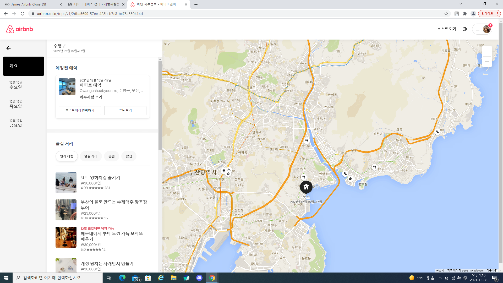Open the profile hamburger menu
The height and width of the screenshot is (283, 503).
click(478, 29)
